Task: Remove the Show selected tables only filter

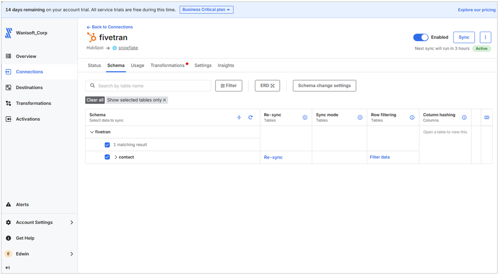Action: click(165, 100)
